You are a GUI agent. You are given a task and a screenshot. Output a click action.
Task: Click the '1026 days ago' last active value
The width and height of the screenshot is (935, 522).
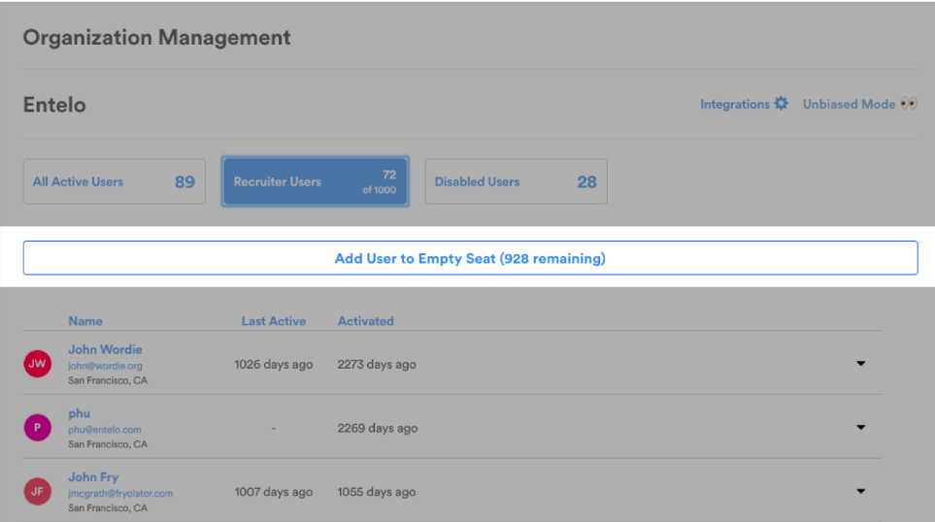pyautogui.click(x=274, y=364)
